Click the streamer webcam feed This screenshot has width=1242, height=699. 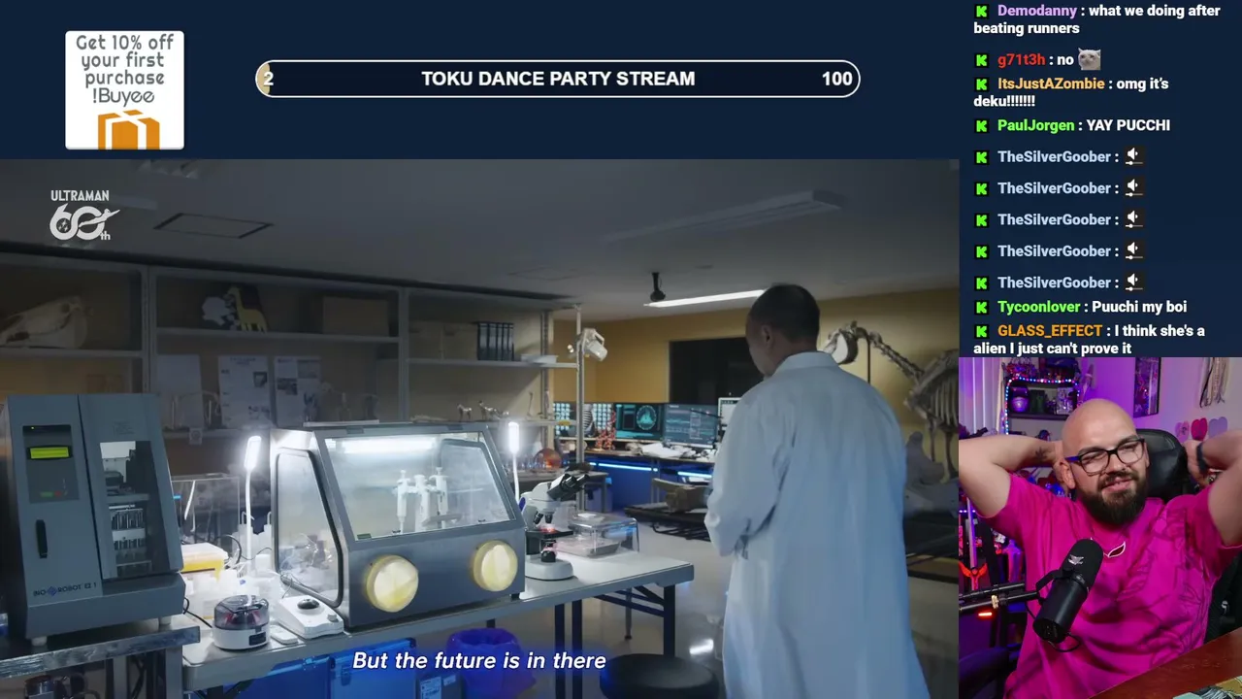(x=1100, y=528)
